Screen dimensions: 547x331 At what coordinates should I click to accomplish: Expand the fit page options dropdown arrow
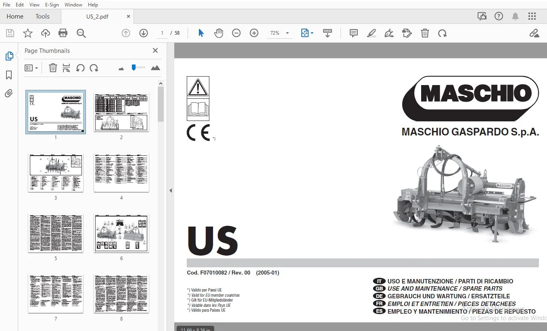(312, 33)
